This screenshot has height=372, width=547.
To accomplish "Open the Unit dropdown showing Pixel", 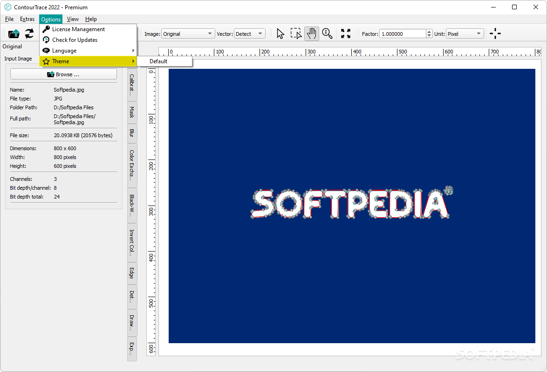I will click(x=465, y=34).
